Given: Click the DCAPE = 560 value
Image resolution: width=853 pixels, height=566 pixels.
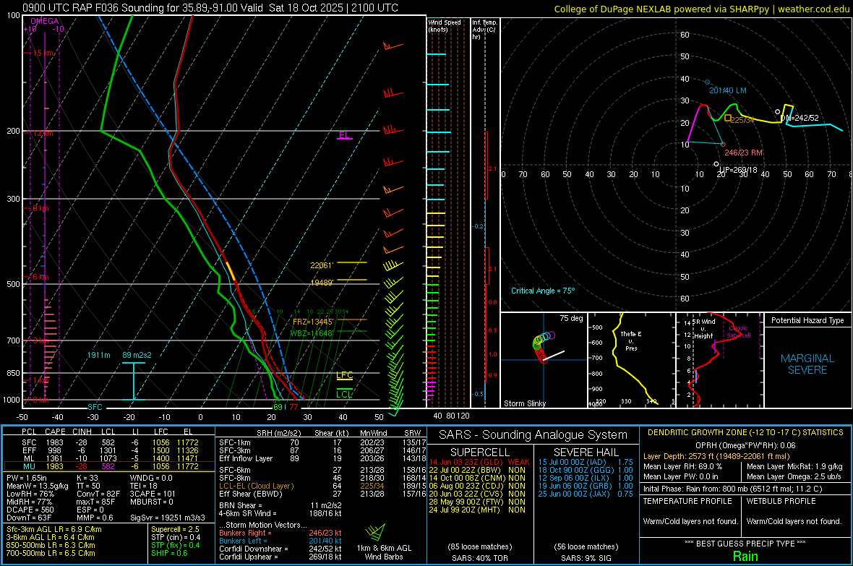Looking at the screenshot, I should click(x=30, y=510).
